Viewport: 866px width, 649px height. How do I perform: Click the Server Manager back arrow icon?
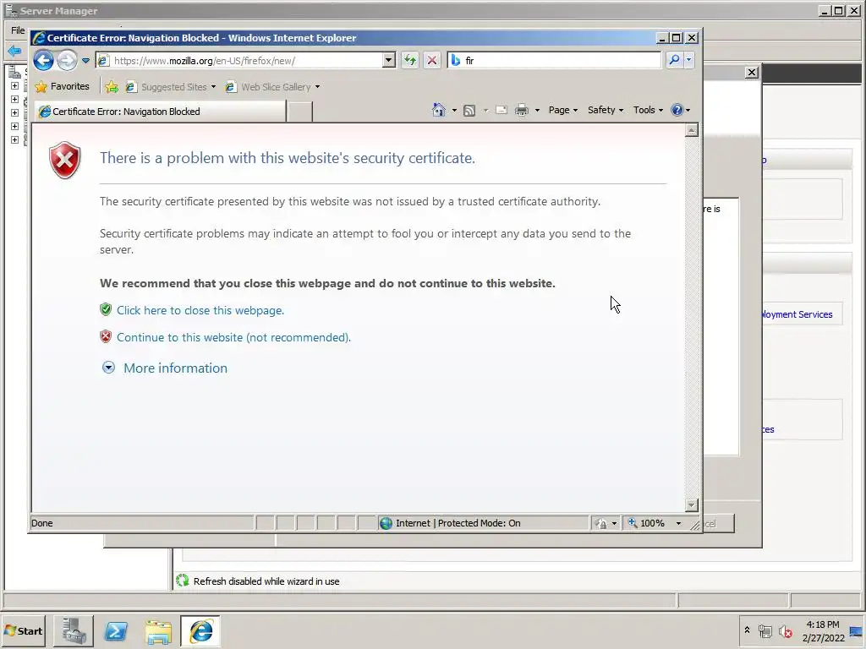coord(14,51)
